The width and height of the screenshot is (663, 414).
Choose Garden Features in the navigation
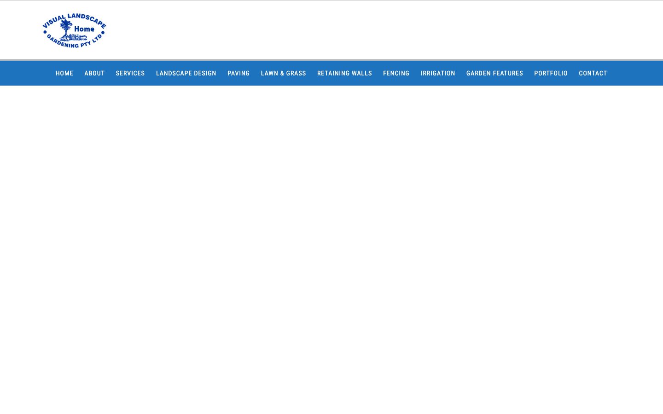coord(494,73)
